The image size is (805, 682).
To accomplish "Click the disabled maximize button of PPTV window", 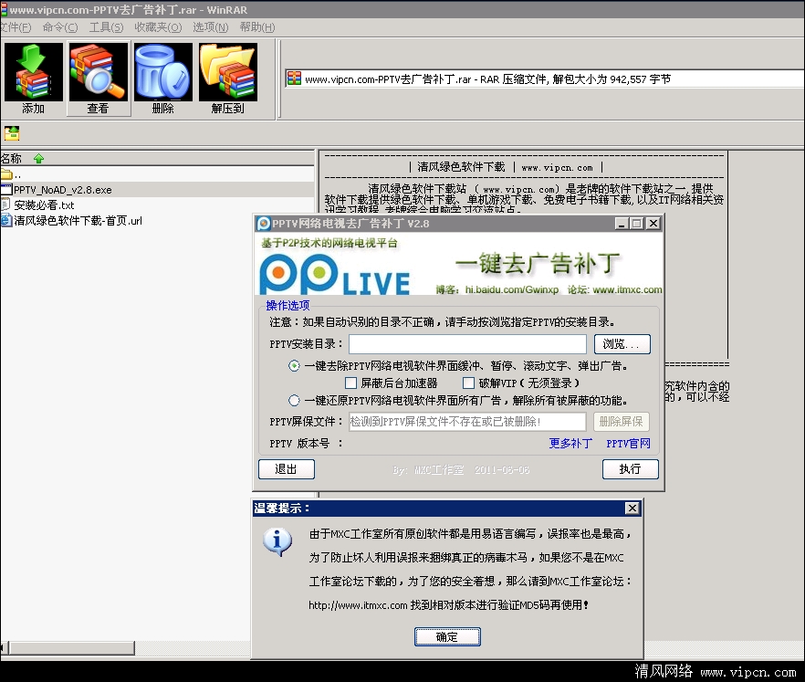I will pos(637,224).
